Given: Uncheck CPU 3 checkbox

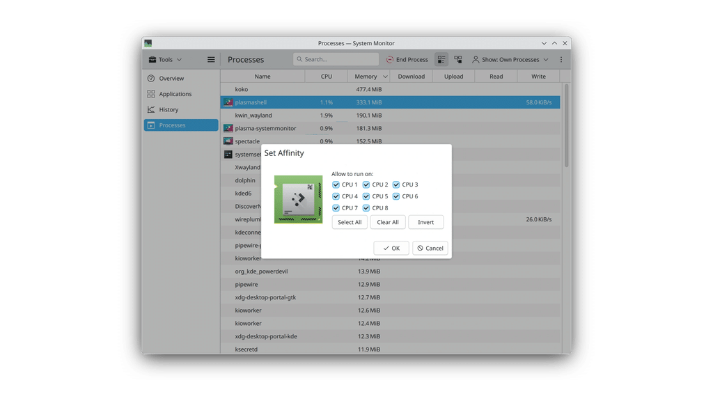Looking at the screenshot, I should (396, 184).
